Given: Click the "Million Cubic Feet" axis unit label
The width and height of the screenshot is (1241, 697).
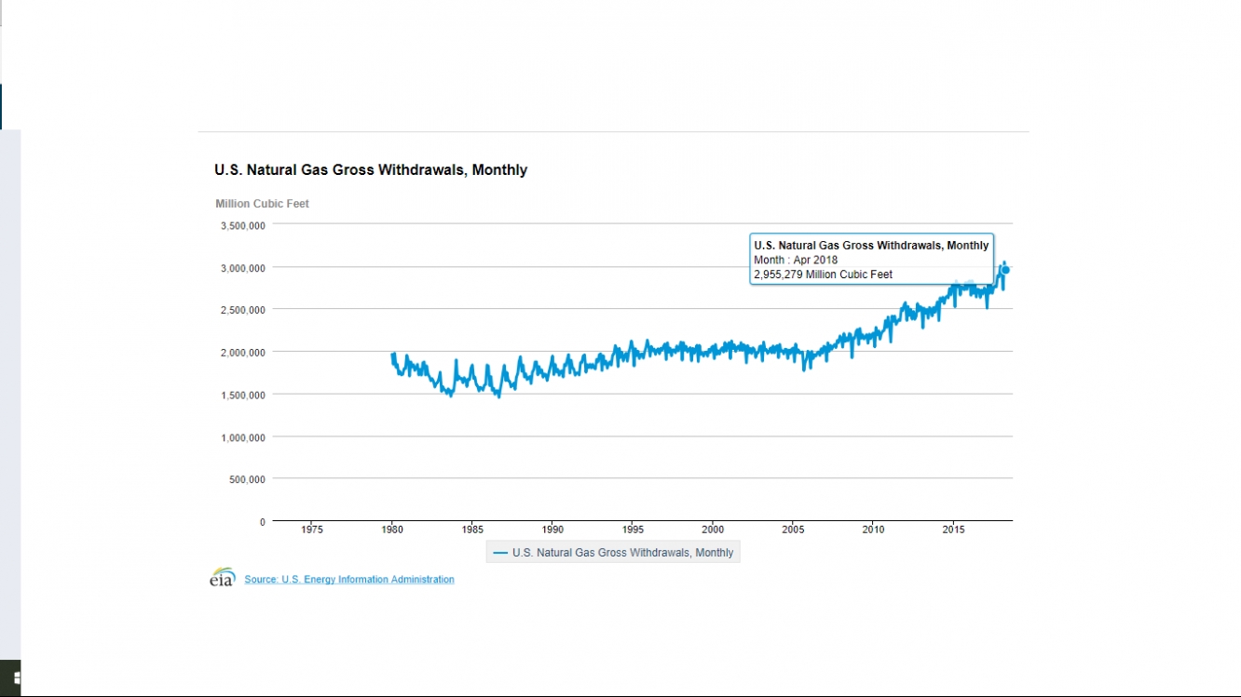Looking at the screenshot, I should tap(262, 204).
